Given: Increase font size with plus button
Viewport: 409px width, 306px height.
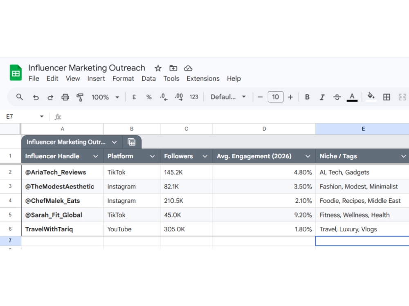Looking at the screenshot, I should click(290, 97).
